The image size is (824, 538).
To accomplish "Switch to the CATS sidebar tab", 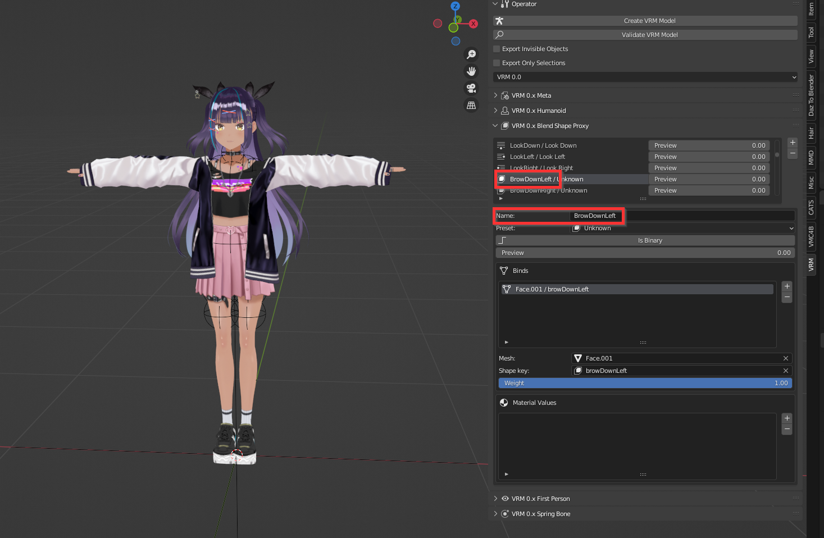I will 811,208.
